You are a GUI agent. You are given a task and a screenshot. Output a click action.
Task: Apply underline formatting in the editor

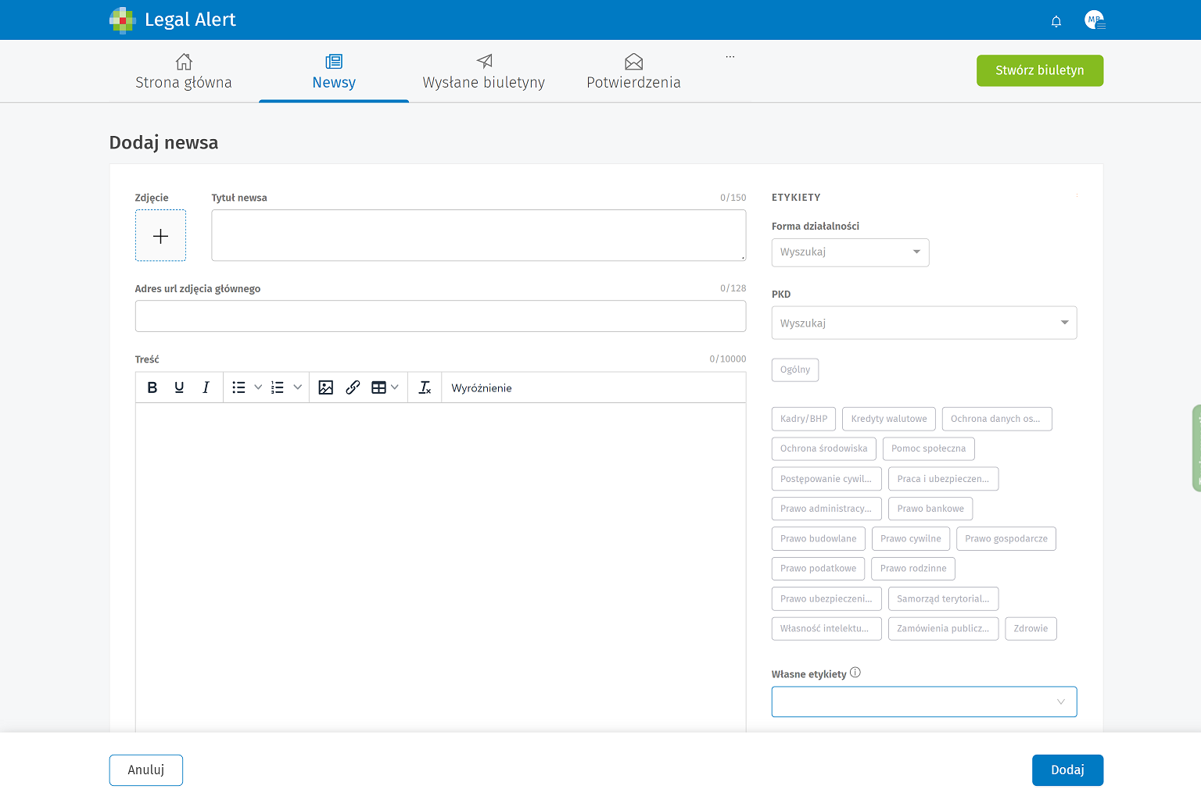179,387
